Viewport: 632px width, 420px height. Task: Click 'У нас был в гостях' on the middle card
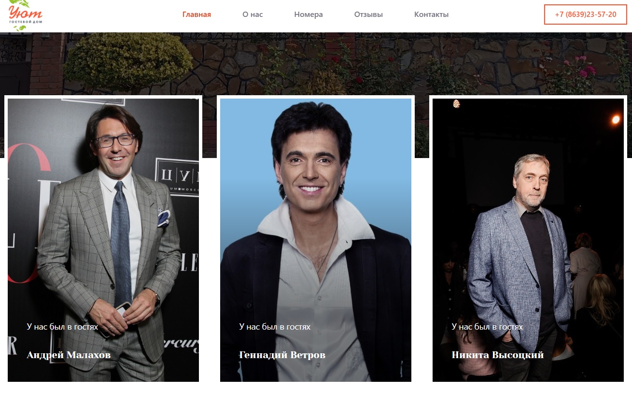tap(275, 327)
